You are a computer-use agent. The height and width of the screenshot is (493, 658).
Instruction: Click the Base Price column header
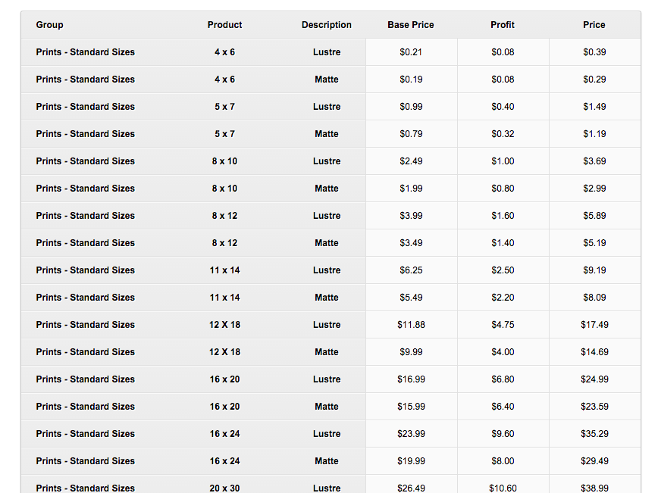(x=411, y=25)
